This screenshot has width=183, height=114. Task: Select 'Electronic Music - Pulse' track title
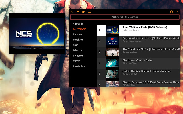pyautogui.click(x=137, y=60)
